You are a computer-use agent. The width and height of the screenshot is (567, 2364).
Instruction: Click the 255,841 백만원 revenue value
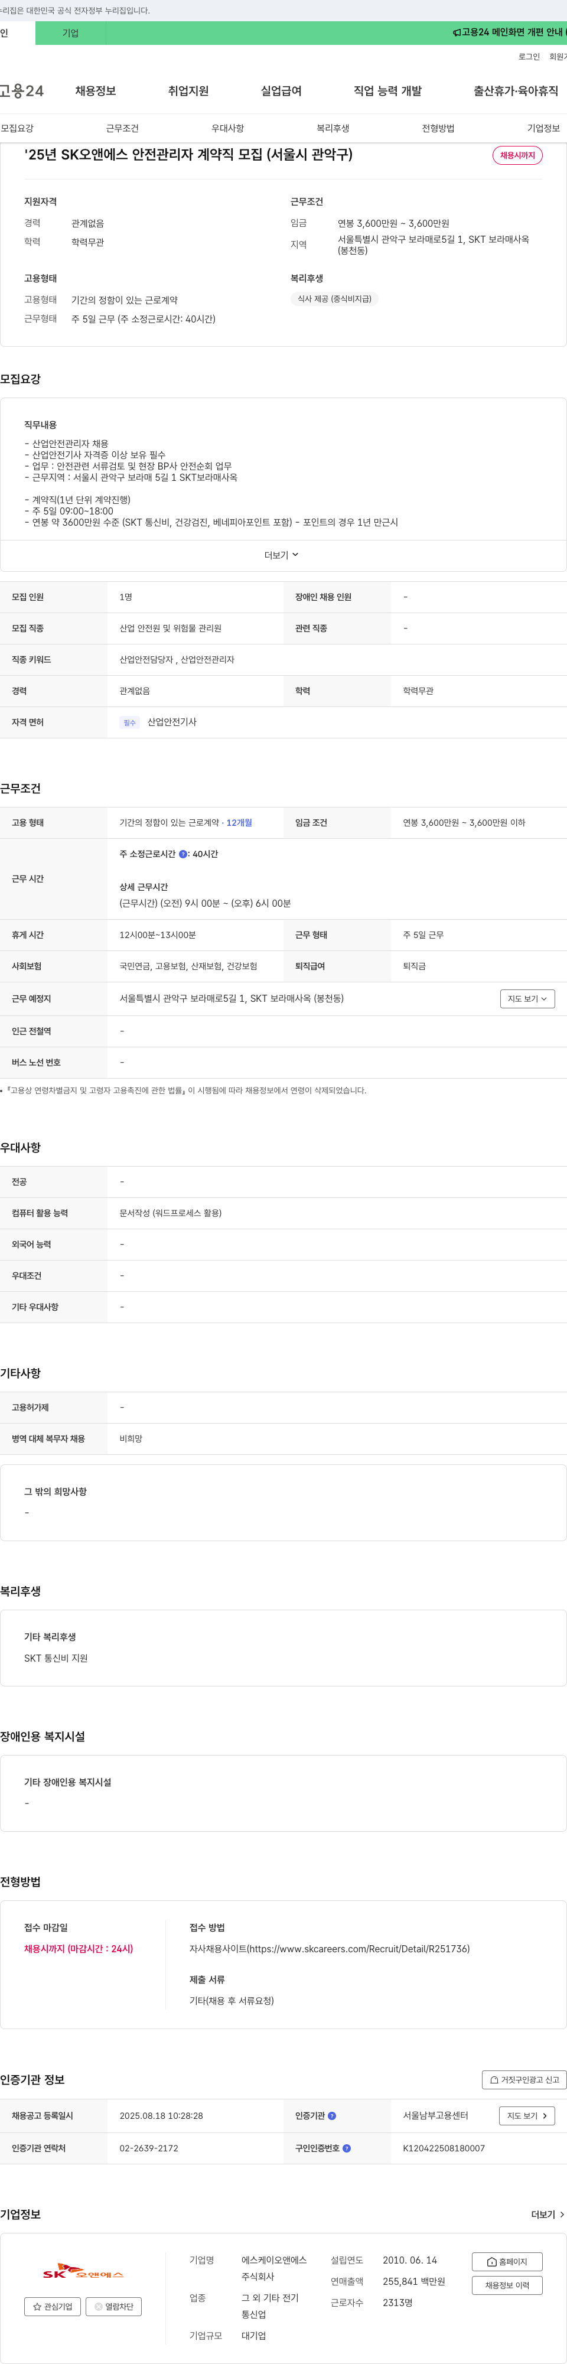414,2281
